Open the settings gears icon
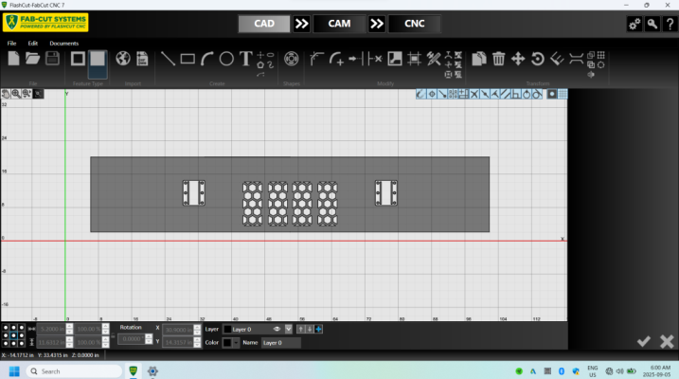This screenshot has width=679, height=379. [634, 24]
